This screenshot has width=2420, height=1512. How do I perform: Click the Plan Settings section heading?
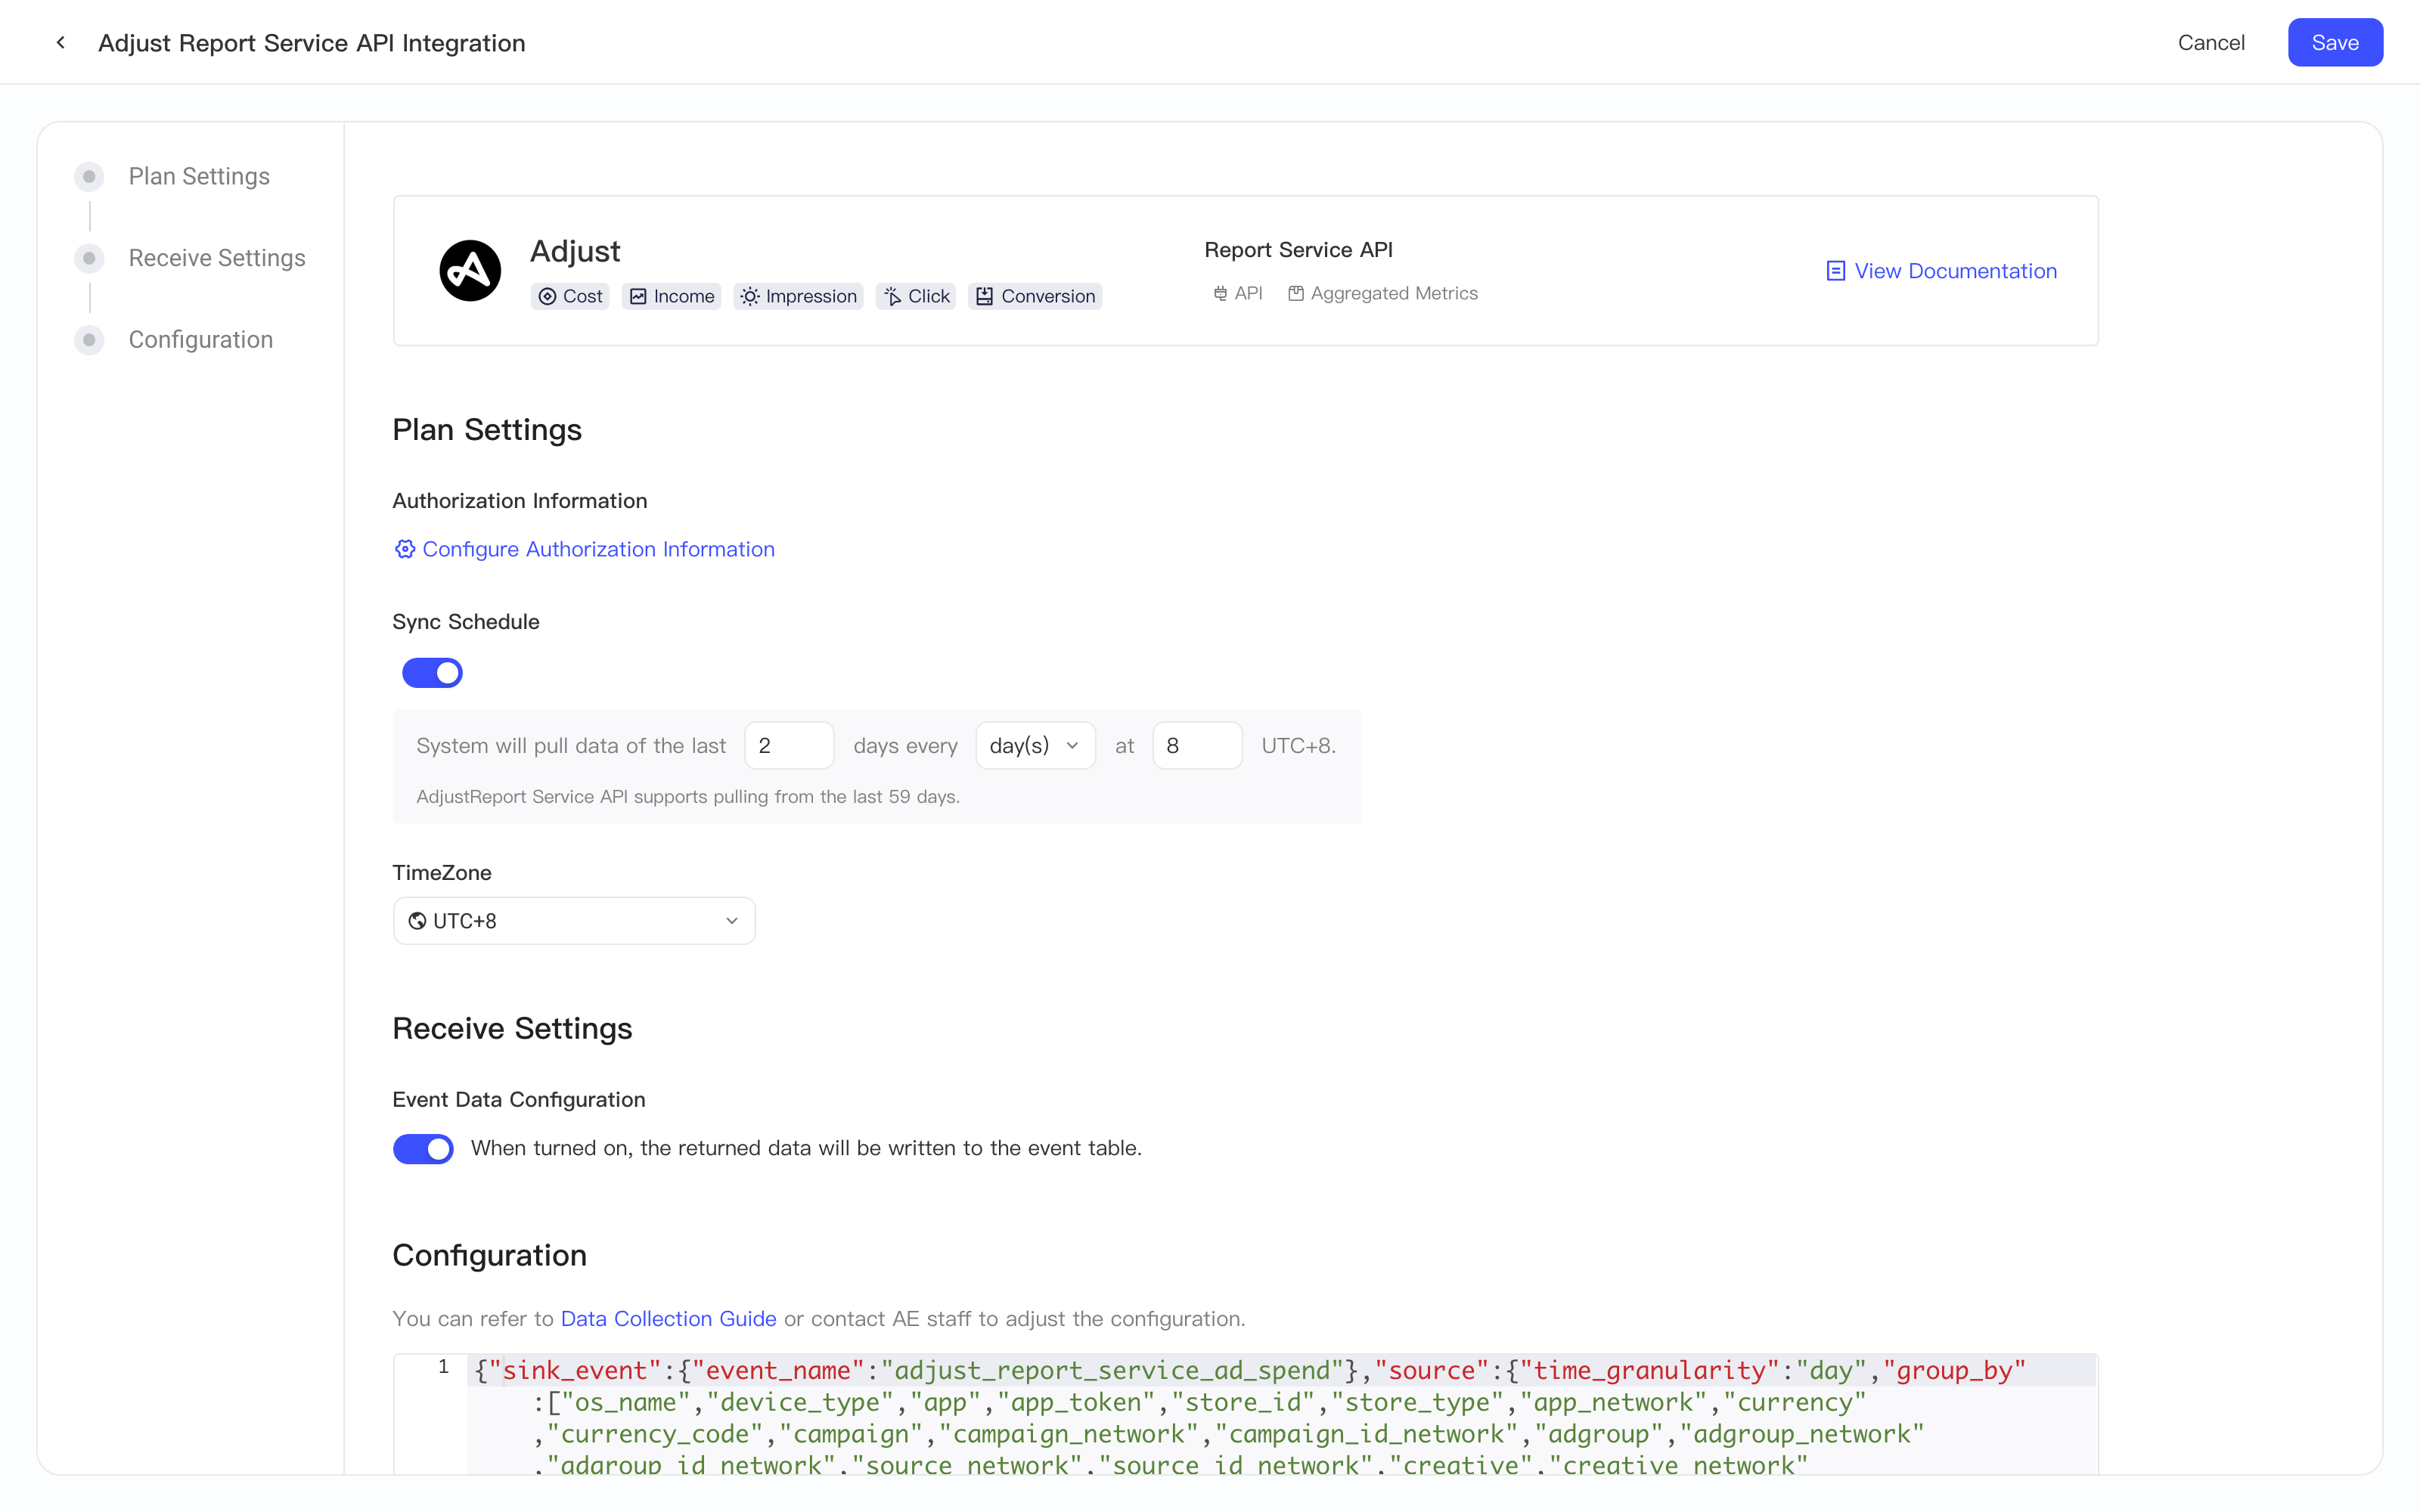click(x=487, y=430)
